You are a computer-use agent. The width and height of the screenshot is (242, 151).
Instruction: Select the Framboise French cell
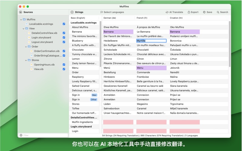point(152,77)
